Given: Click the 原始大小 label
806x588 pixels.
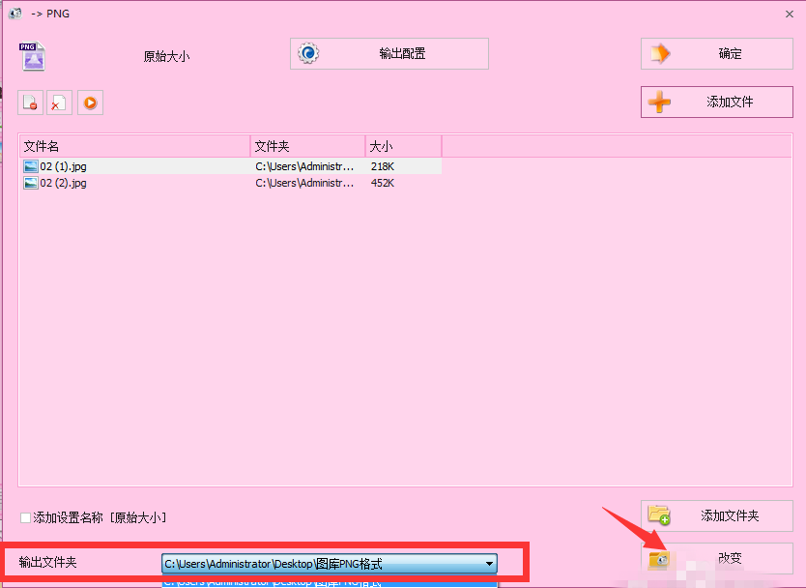Looking at the screenshot, I should tap(166, 56).
